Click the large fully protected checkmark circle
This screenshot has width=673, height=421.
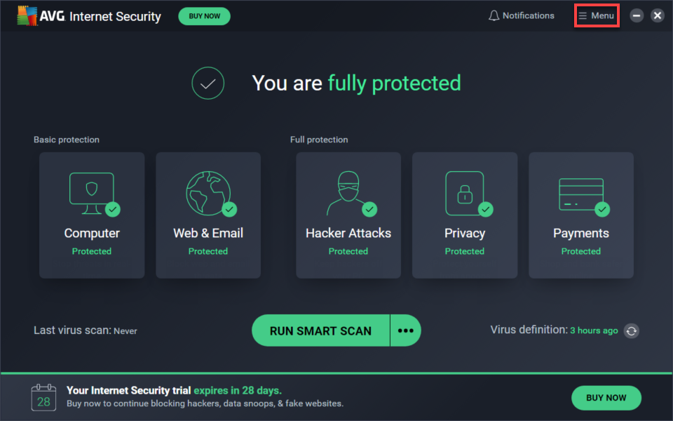coord(208,83)
